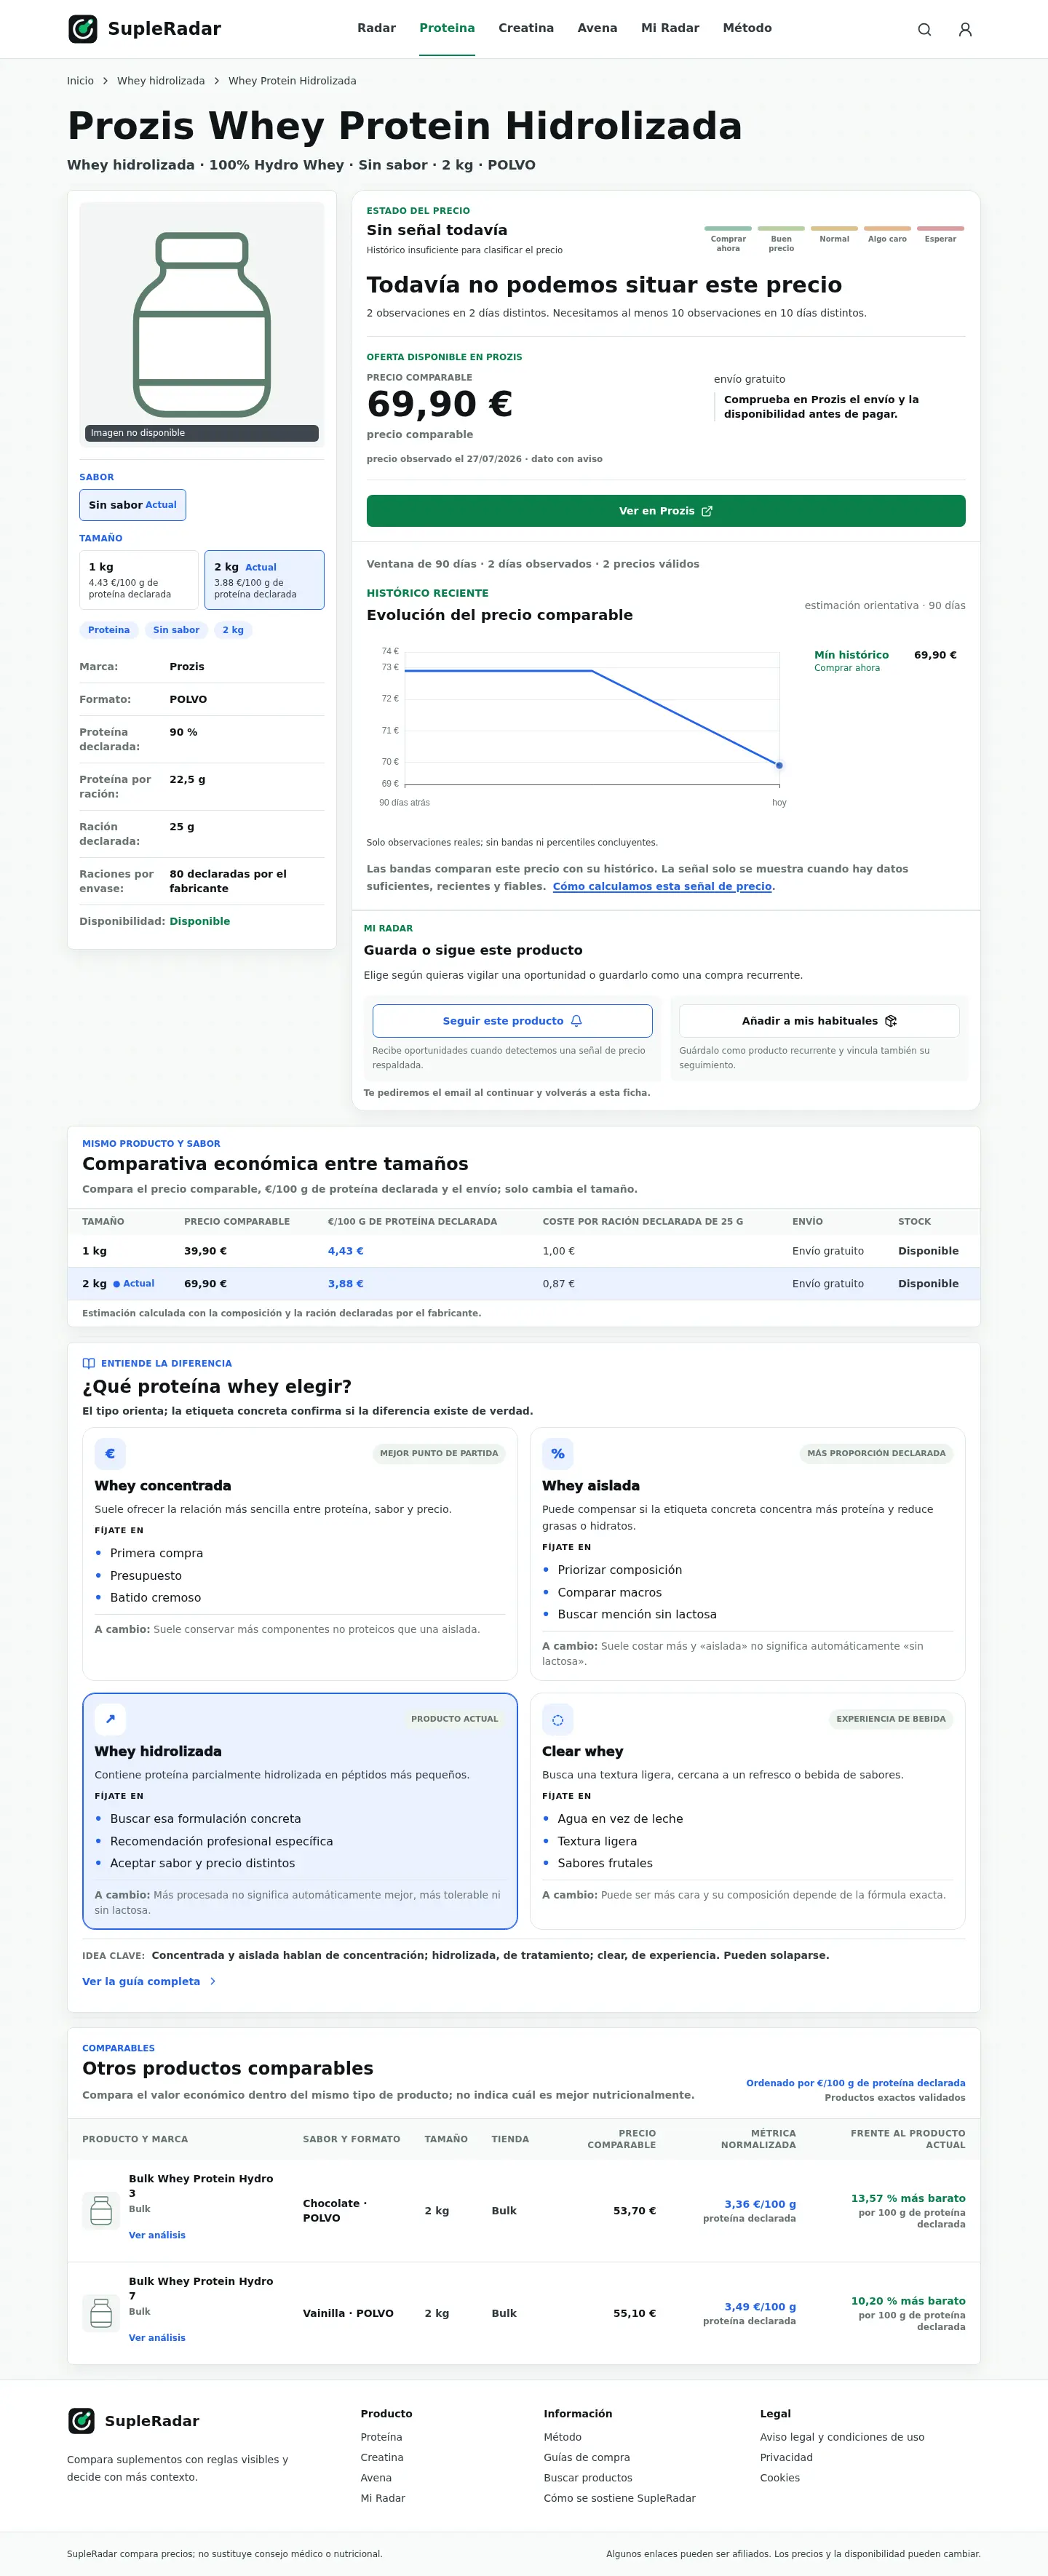Click the 55,10 € price for Bulk Hydro 7
Image resolution: width=1048 pixels, height=2576 pixels.
click(635, 2314)
